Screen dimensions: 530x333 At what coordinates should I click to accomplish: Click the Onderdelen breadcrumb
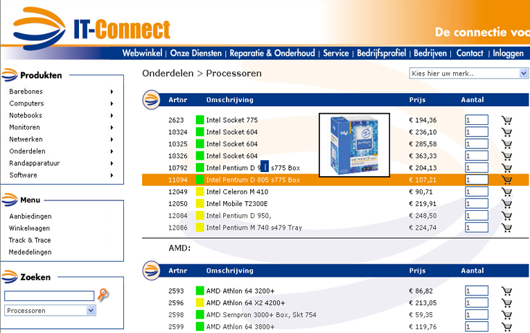click(168, 74)
